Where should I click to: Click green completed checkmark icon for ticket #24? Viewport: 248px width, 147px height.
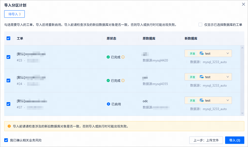pyautogui.click(x=108, y=80)
